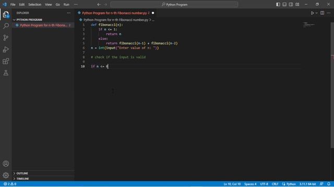Viewport: 334px width, 187px height.
Task: Open run options dropdown beside play button
Action: pos(317,13)
